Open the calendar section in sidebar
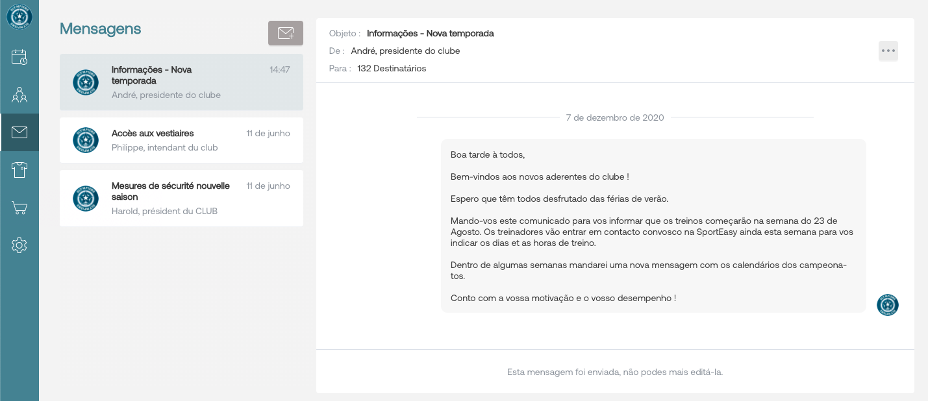This screenshot has height=401, width=928. click(x=19, y=57)
